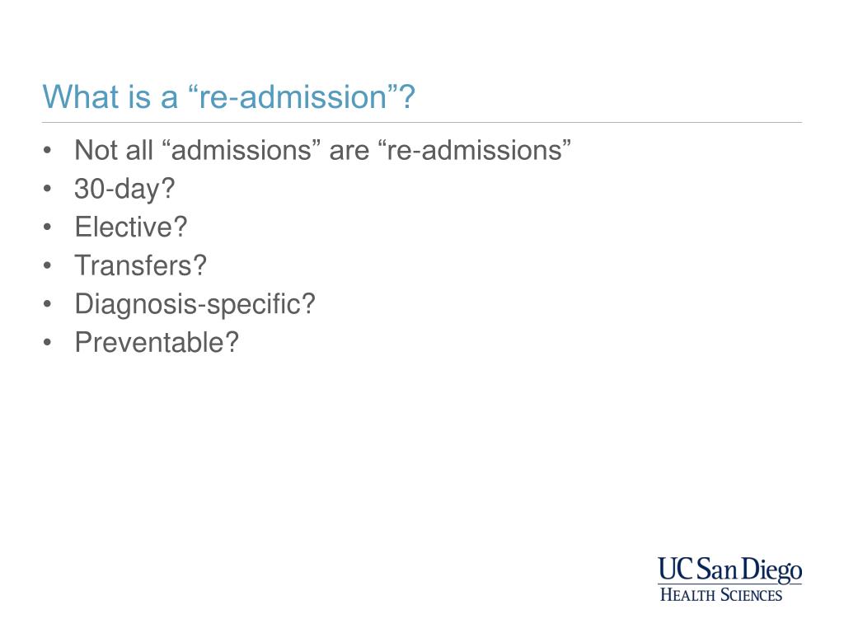The height and width of the screenshot is (633, 844).
Task: Click the slide title "What is a re-admission?"
Action: coord(229,97)
